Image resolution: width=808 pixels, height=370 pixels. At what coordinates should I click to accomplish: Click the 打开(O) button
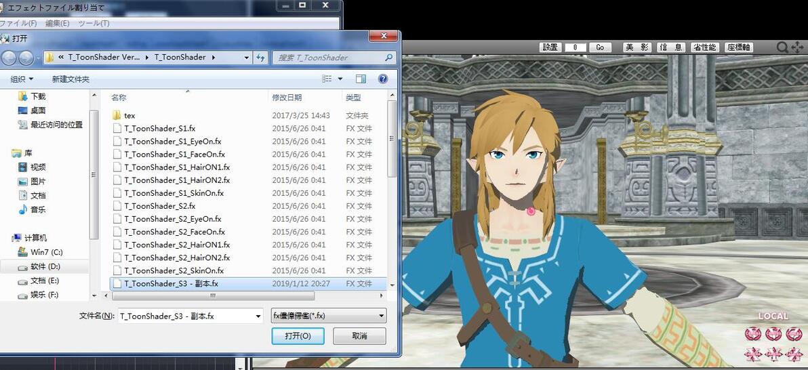click(298, 336)
